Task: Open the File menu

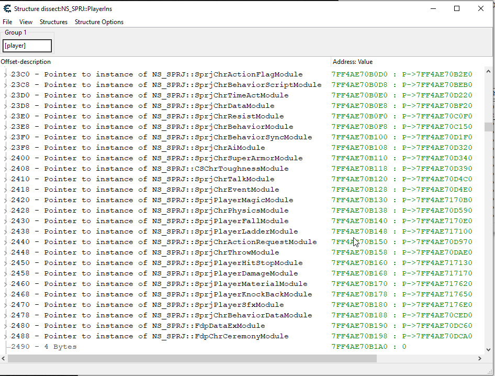Action: [7, 22]
